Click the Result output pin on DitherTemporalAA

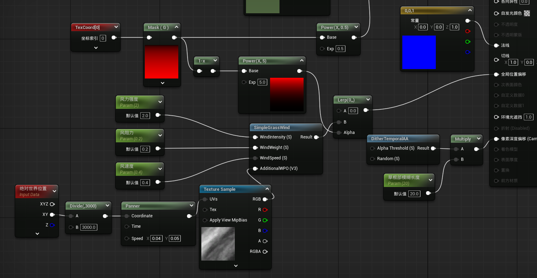[433, 148]
